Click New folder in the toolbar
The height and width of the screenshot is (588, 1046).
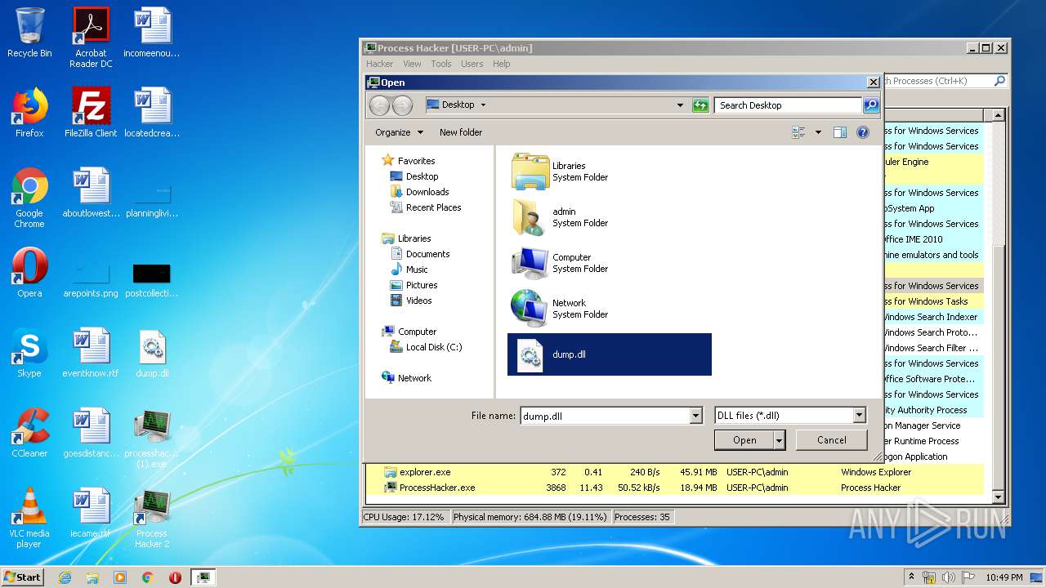click(461, 132)
